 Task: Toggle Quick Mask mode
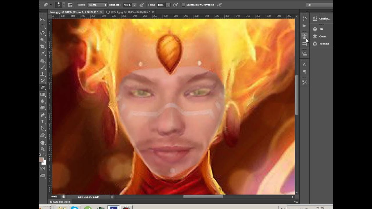pyautogui.click(x=42, y=169)
